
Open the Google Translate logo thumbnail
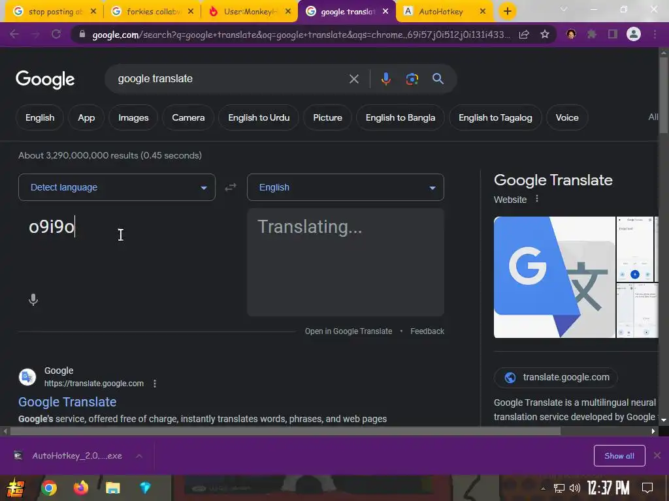[x=554, y=277]
